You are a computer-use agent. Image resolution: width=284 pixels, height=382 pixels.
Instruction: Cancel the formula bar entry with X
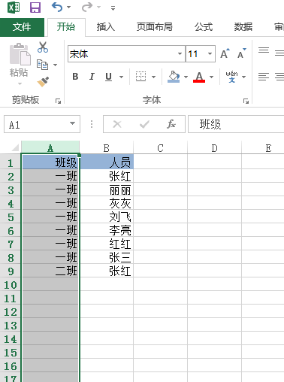[x=117, y=124]
